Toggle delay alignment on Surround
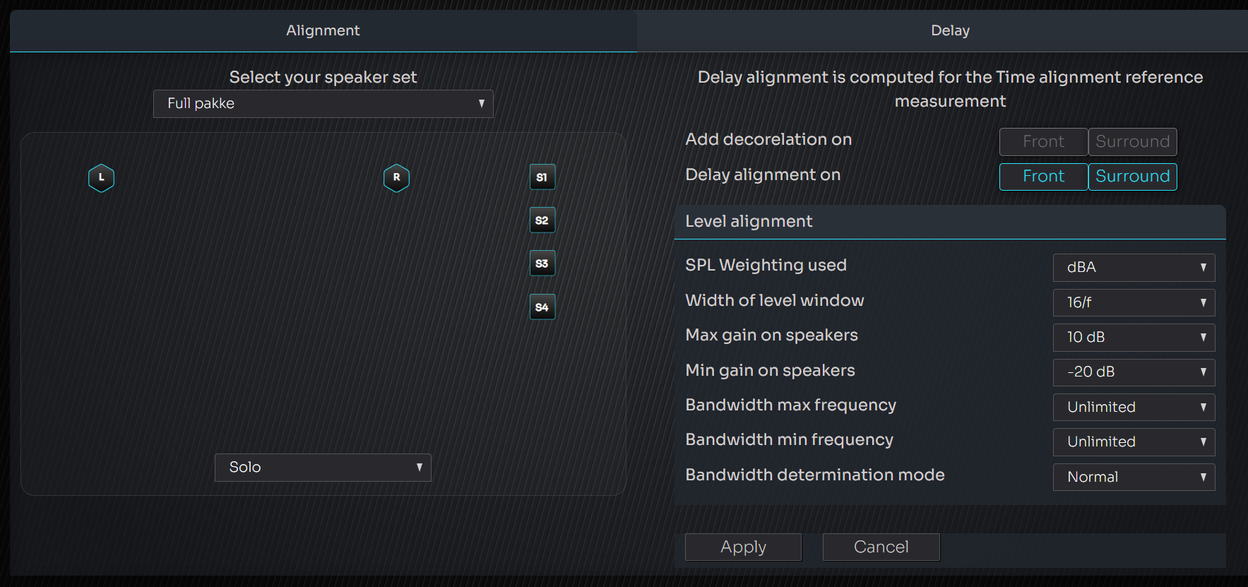The width and height of the screenshot is (1248, 587). (x=1132, y=177)
